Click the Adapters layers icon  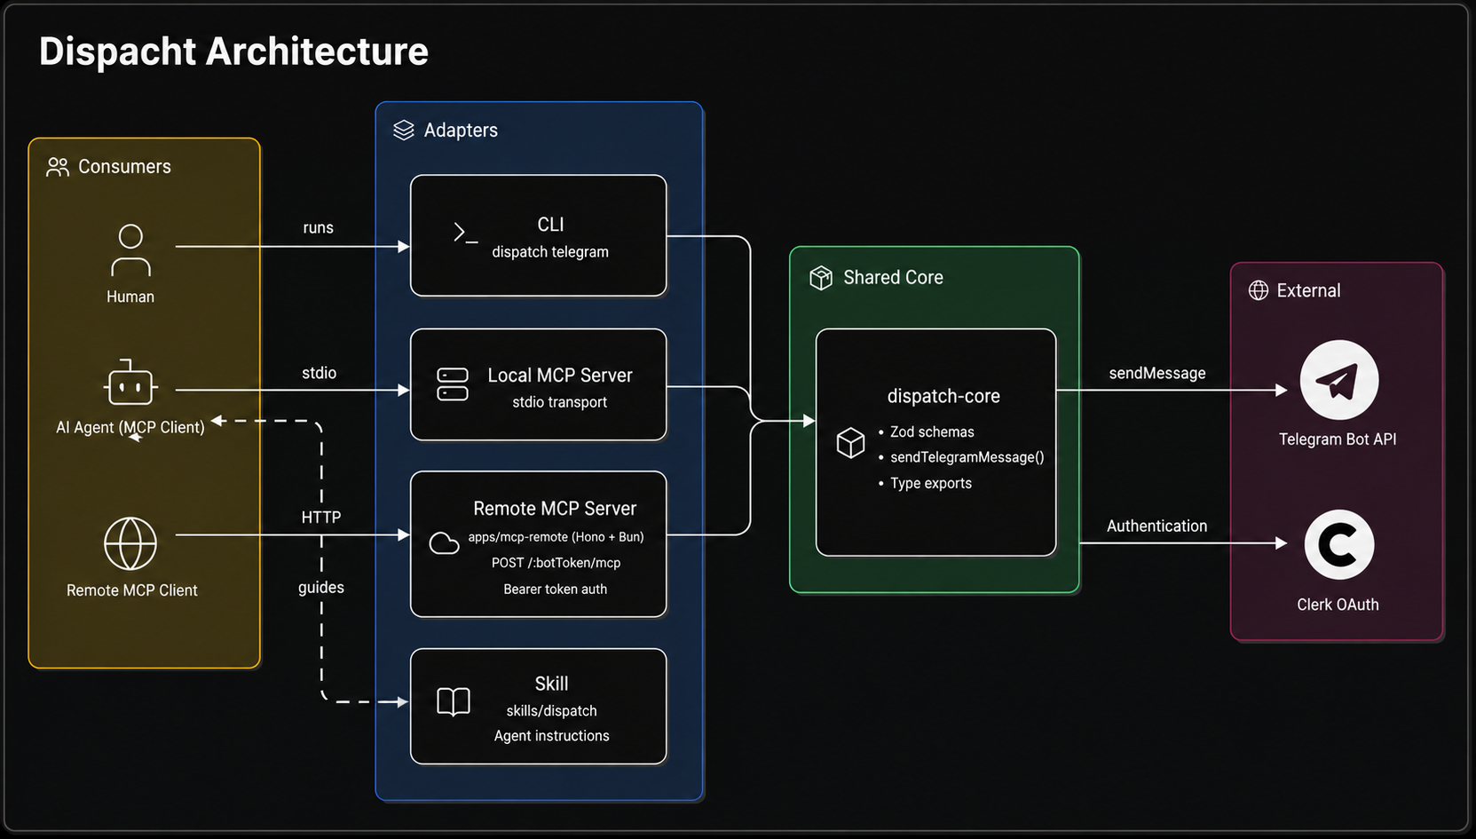pyautogui.click(x=404, y=131)
